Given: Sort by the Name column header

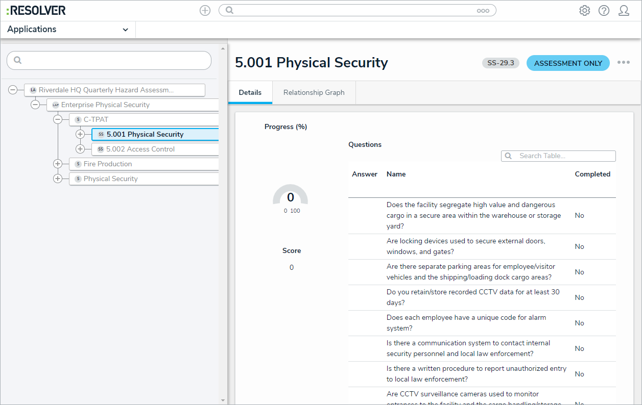Looking at the screenshot, I should (x=396, y=174).
